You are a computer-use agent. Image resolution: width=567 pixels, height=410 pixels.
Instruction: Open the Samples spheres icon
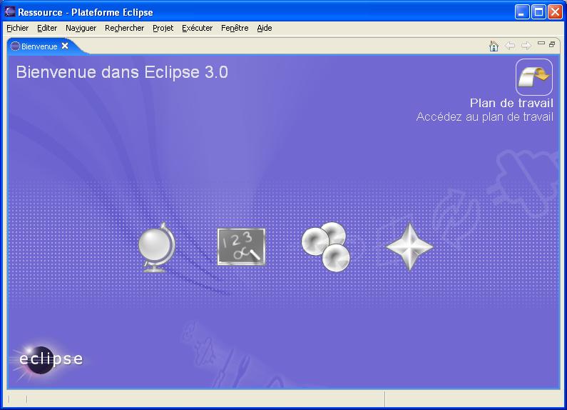coord(325,246)
